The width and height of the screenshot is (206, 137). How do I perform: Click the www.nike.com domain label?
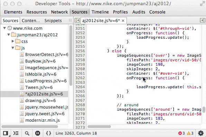click(x=28, y=28)
